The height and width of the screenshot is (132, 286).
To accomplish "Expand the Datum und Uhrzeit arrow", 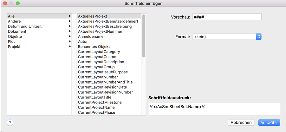I will point(70,26).
